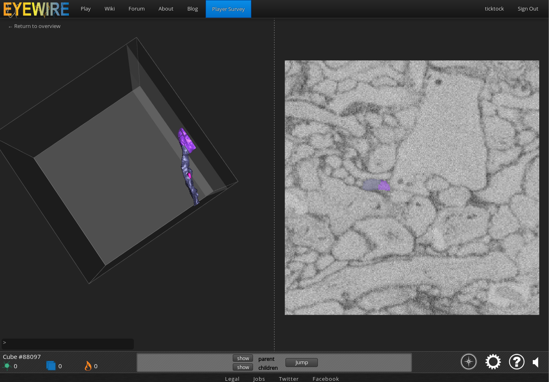The height and width of the screenshot is (382, 549).
Task: Go to the Forum page
Action: coord(137,9)
